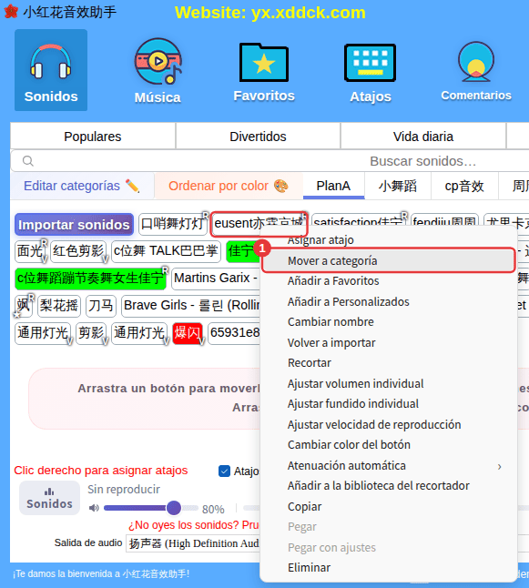Play the 面光 sound button
The height and width of the screenshot is (588, 529).
click(x=30, y=251)
